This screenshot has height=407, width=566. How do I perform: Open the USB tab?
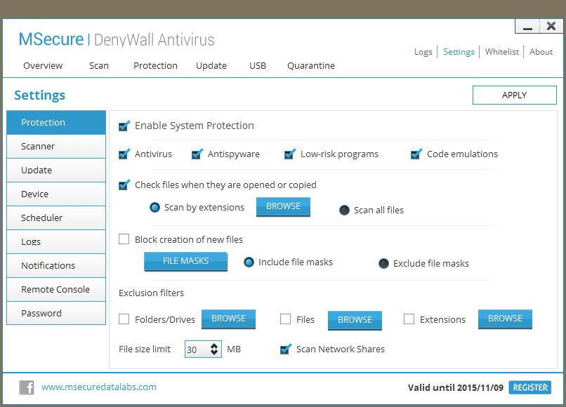pyautogui.click(x=258, y=66)
